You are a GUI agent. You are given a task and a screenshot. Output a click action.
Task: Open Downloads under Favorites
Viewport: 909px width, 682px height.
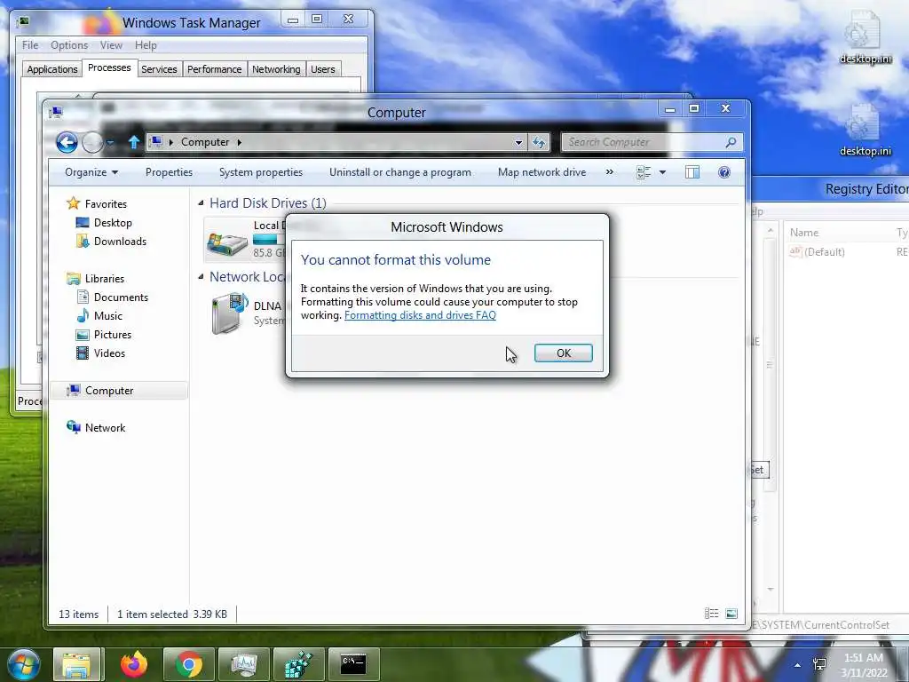[x=120, y=242]
